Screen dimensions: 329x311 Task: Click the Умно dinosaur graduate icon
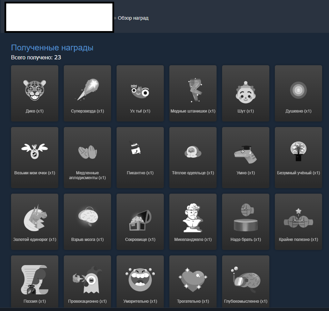(246, 154)
